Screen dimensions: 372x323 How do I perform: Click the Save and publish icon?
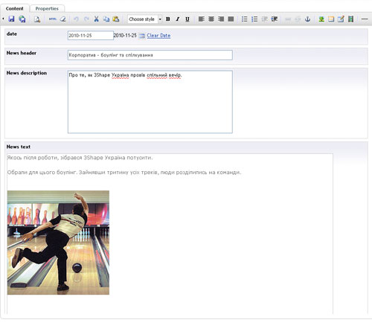coord(22,19)
